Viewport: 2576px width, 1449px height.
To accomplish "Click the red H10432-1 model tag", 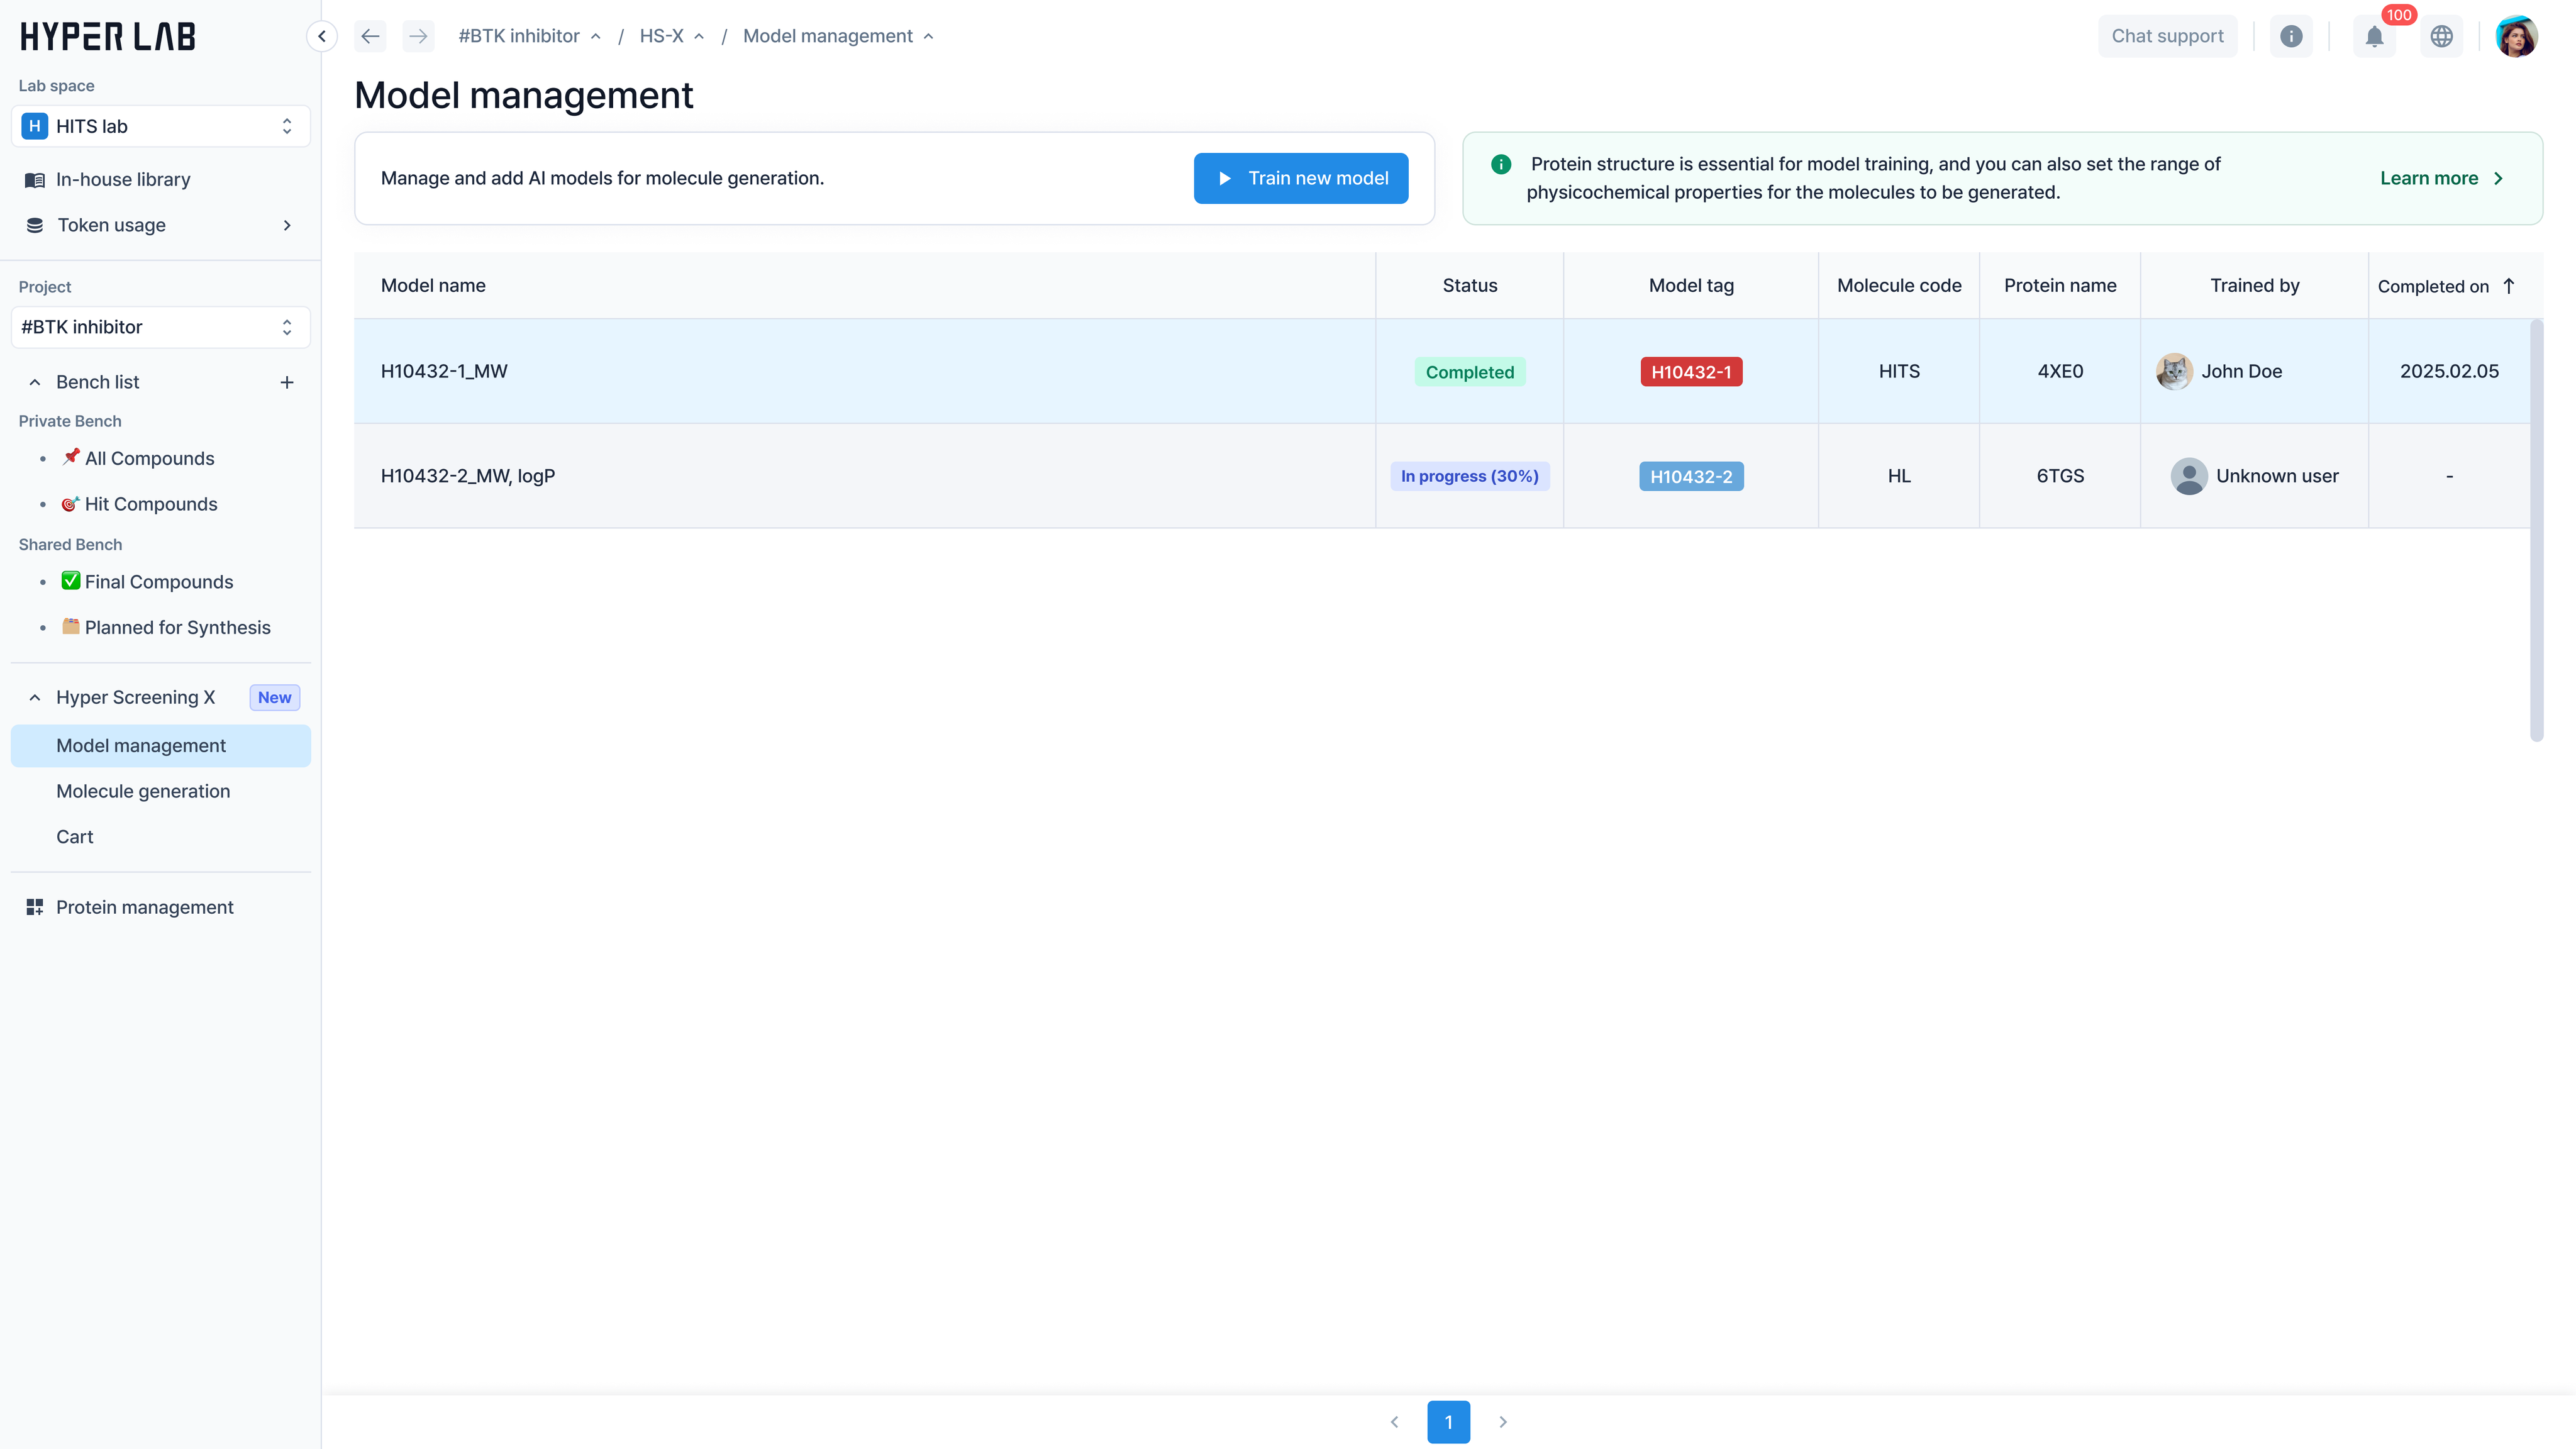I will click(x=1691, y=372).
